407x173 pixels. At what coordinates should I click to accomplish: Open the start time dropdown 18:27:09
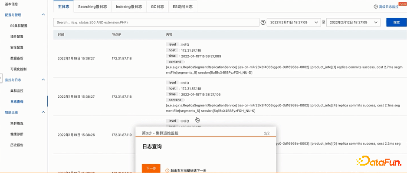pyautogui.click(x=294, y=22)
